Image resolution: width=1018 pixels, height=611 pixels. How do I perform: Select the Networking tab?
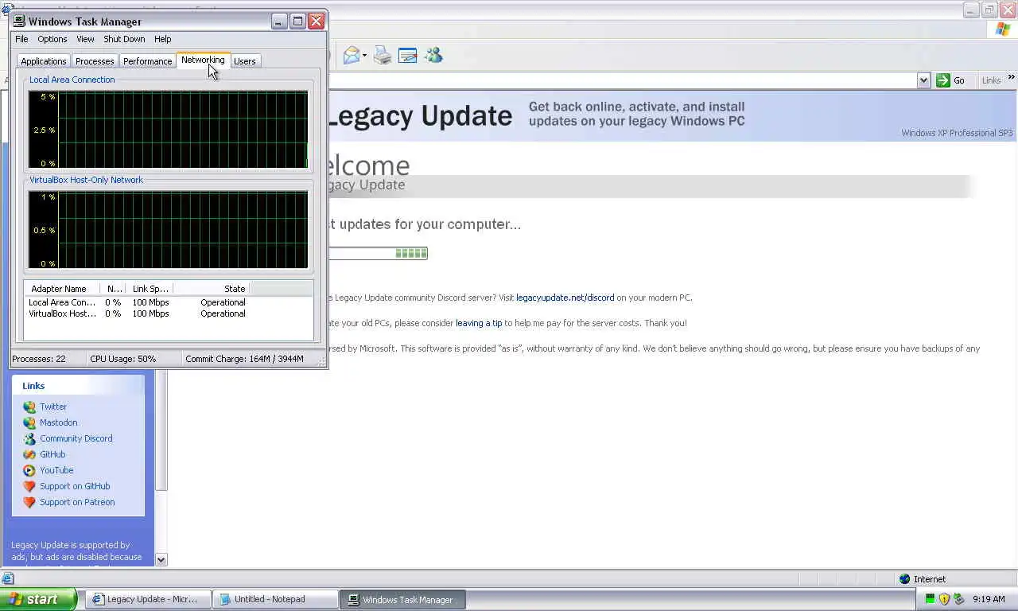click(203, 60)
